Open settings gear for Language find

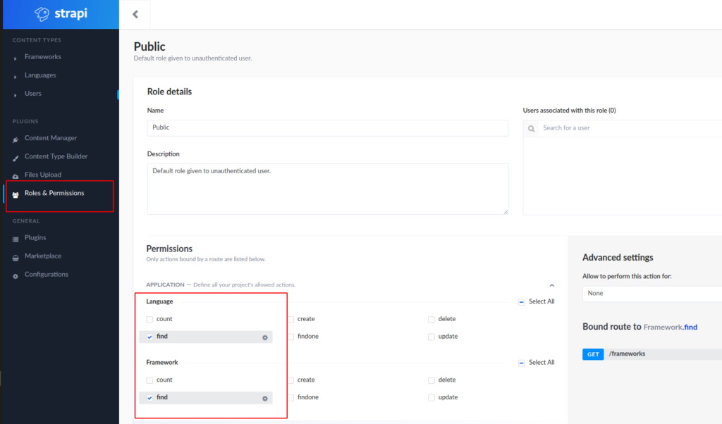265,337
